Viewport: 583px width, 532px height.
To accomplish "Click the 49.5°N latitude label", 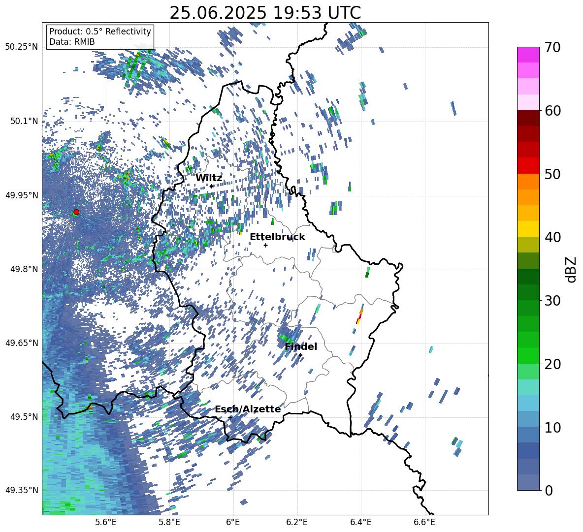I will (x=24, y=417).
